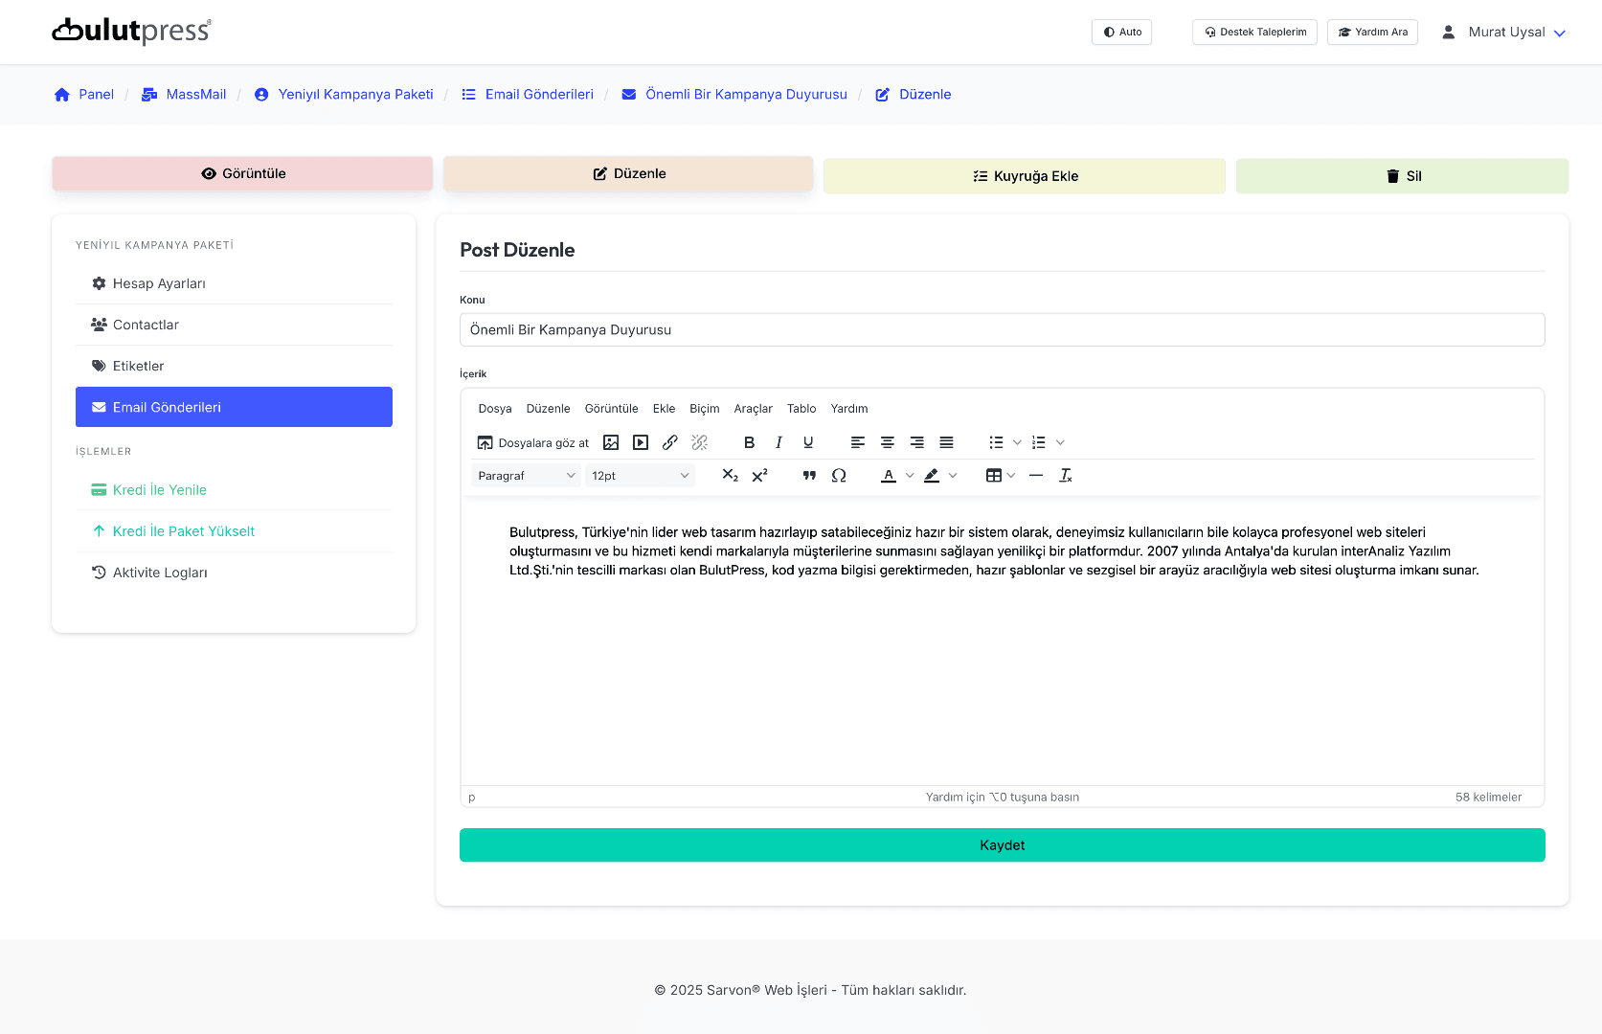Click the text color button

pyautogui.click(x=889, y=476)
